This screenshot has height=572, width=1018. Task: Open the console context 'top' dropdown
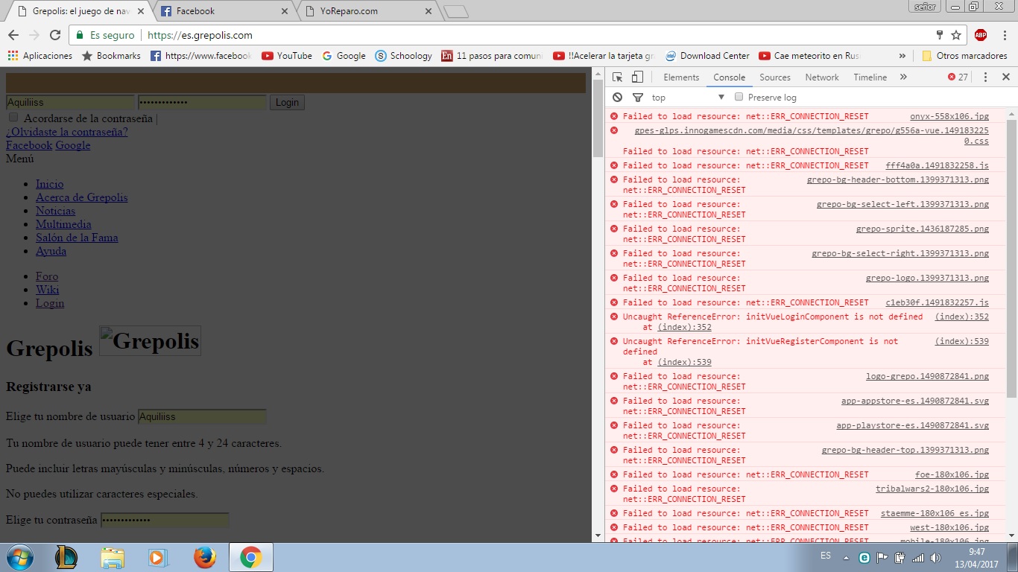coord(688,98)
